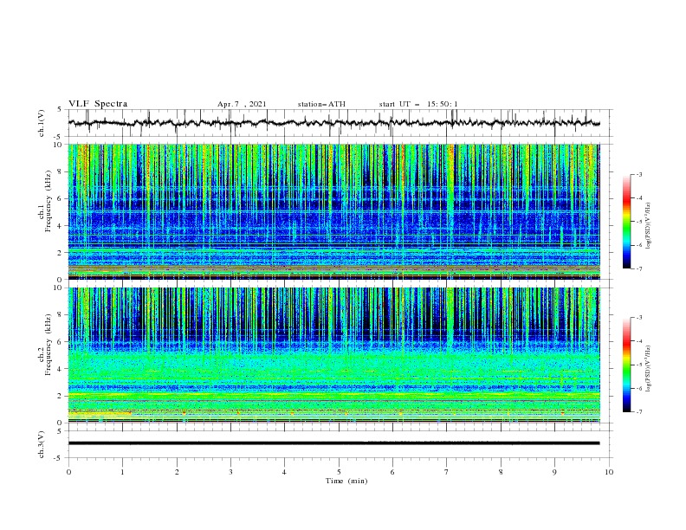
Task: Click the ch.1 voltage waveform trace
Action: [333, 123]
